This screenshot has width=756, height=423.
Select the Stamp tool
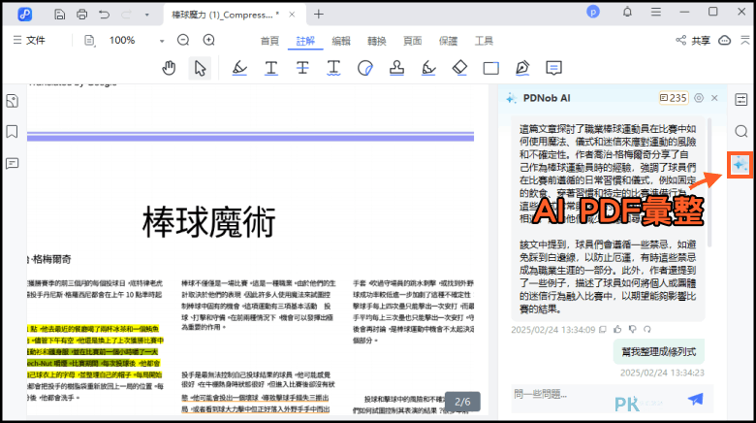(396, 68)
